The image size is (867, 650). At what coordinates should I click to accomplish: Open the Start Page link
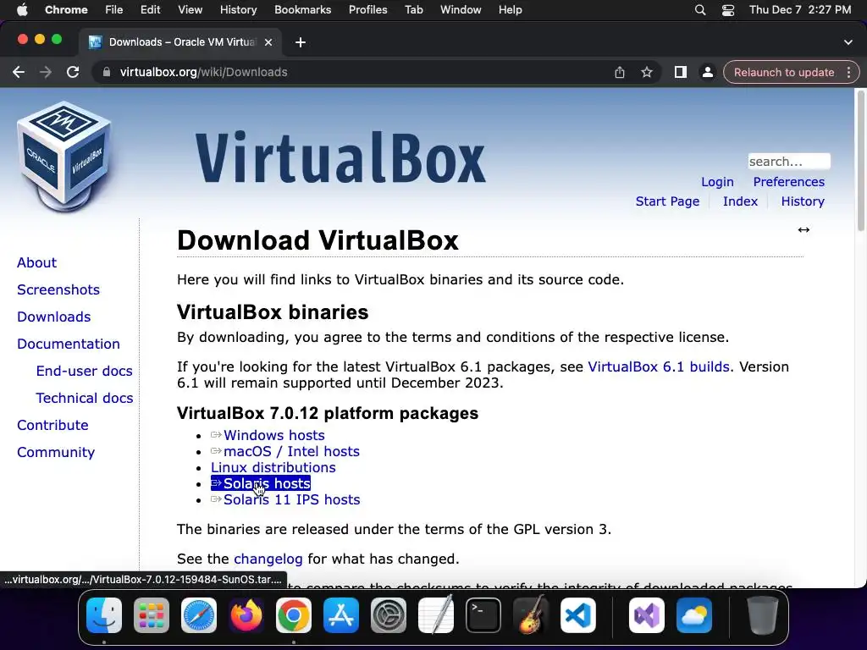click(x=667, y=201)
